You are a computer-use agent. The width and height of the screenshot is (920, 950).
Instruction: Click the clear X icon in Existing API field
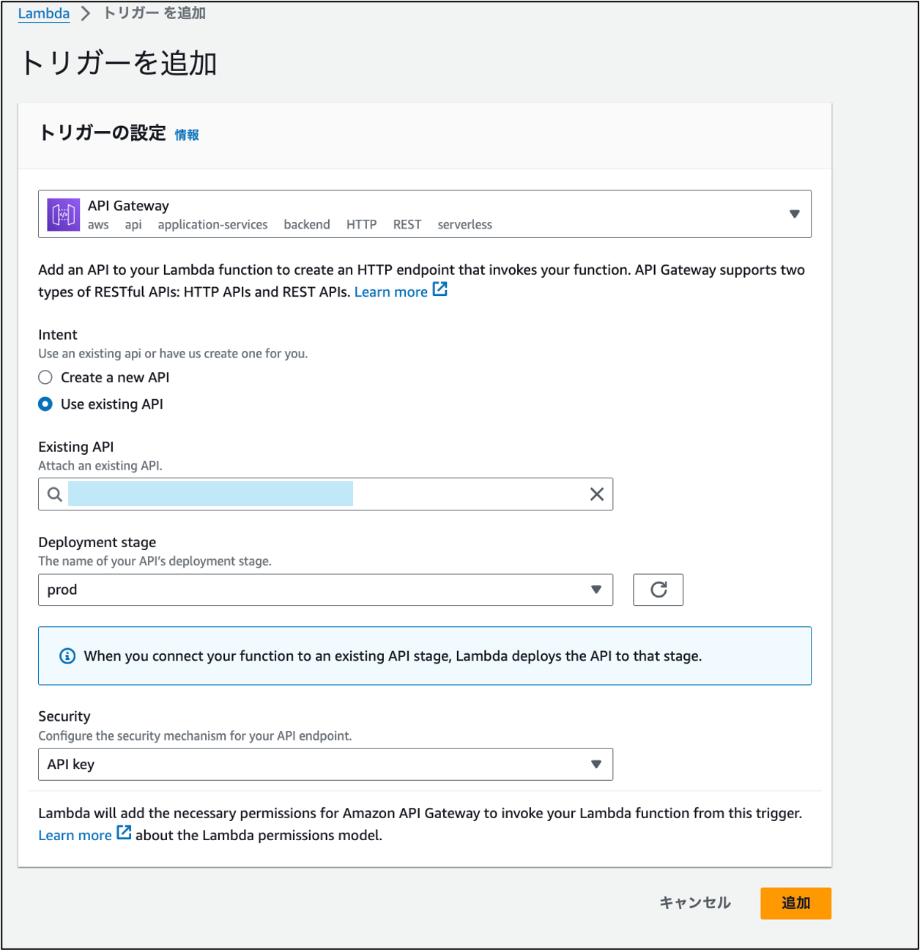coord(596,494)
